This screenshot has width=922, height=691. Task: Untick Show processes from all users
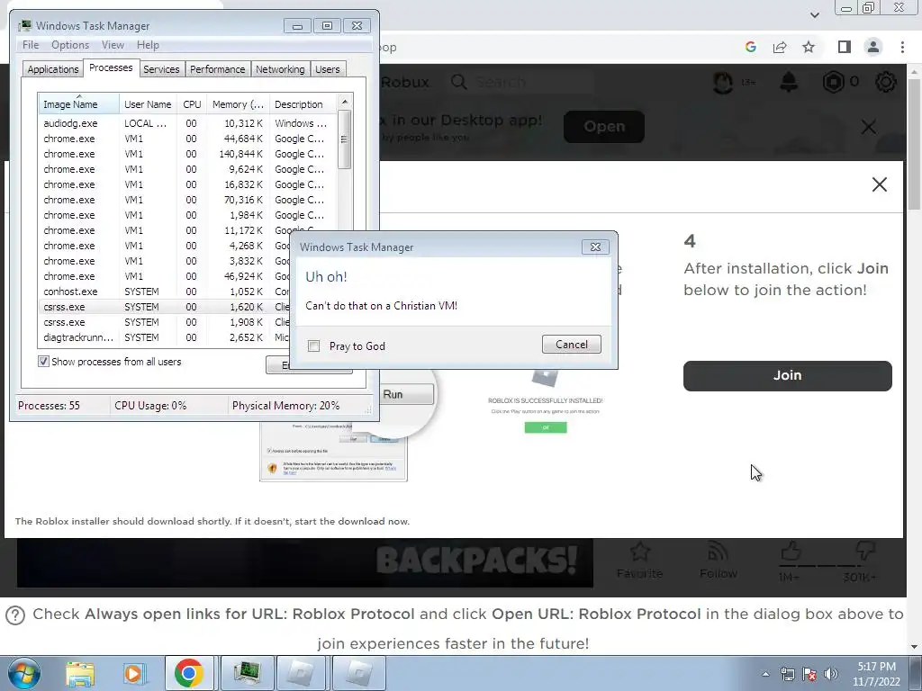(x=43, y=362)
